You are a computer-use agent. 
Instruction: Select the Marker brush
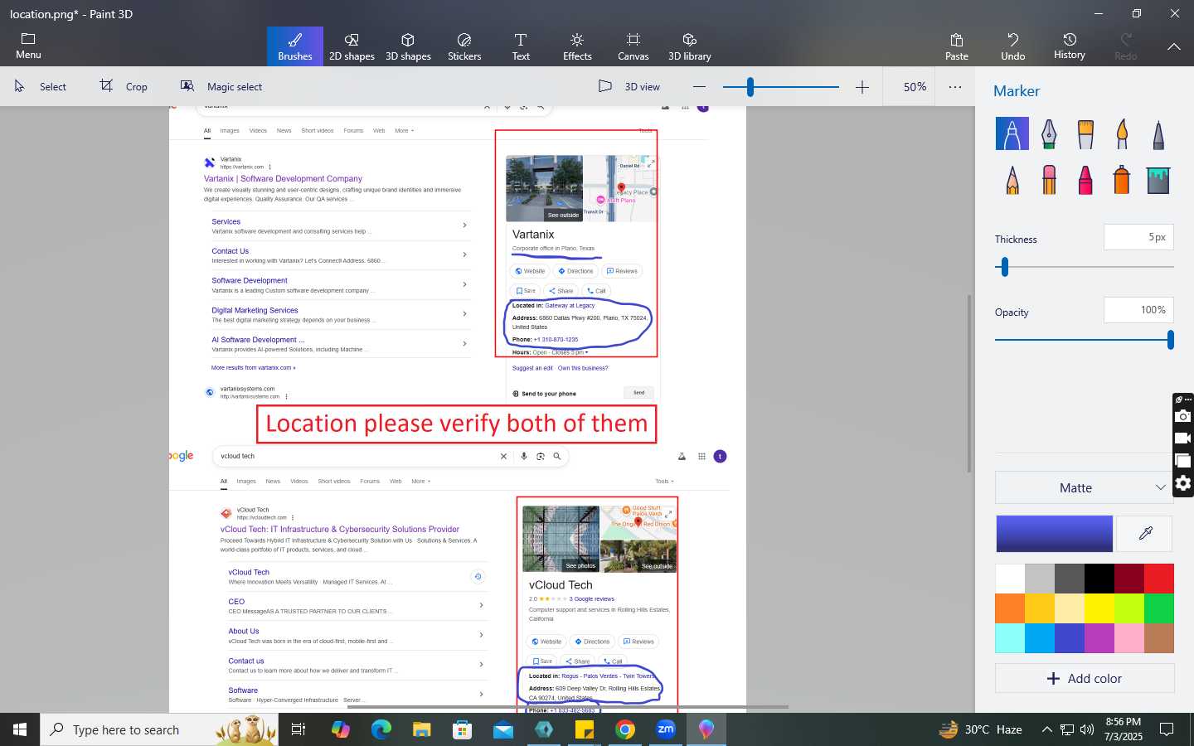tap(1012, 133)
